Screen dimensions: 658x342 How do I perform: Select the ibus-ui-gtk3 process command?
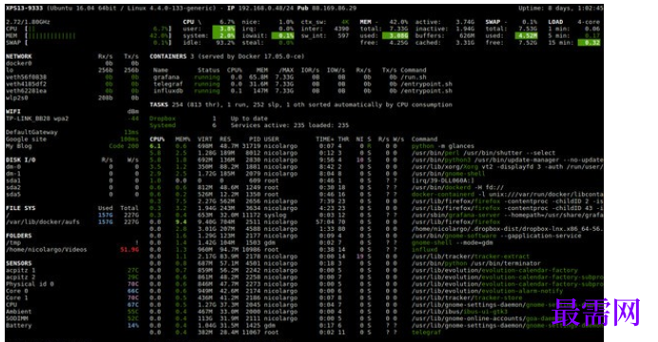coord(459,312)
